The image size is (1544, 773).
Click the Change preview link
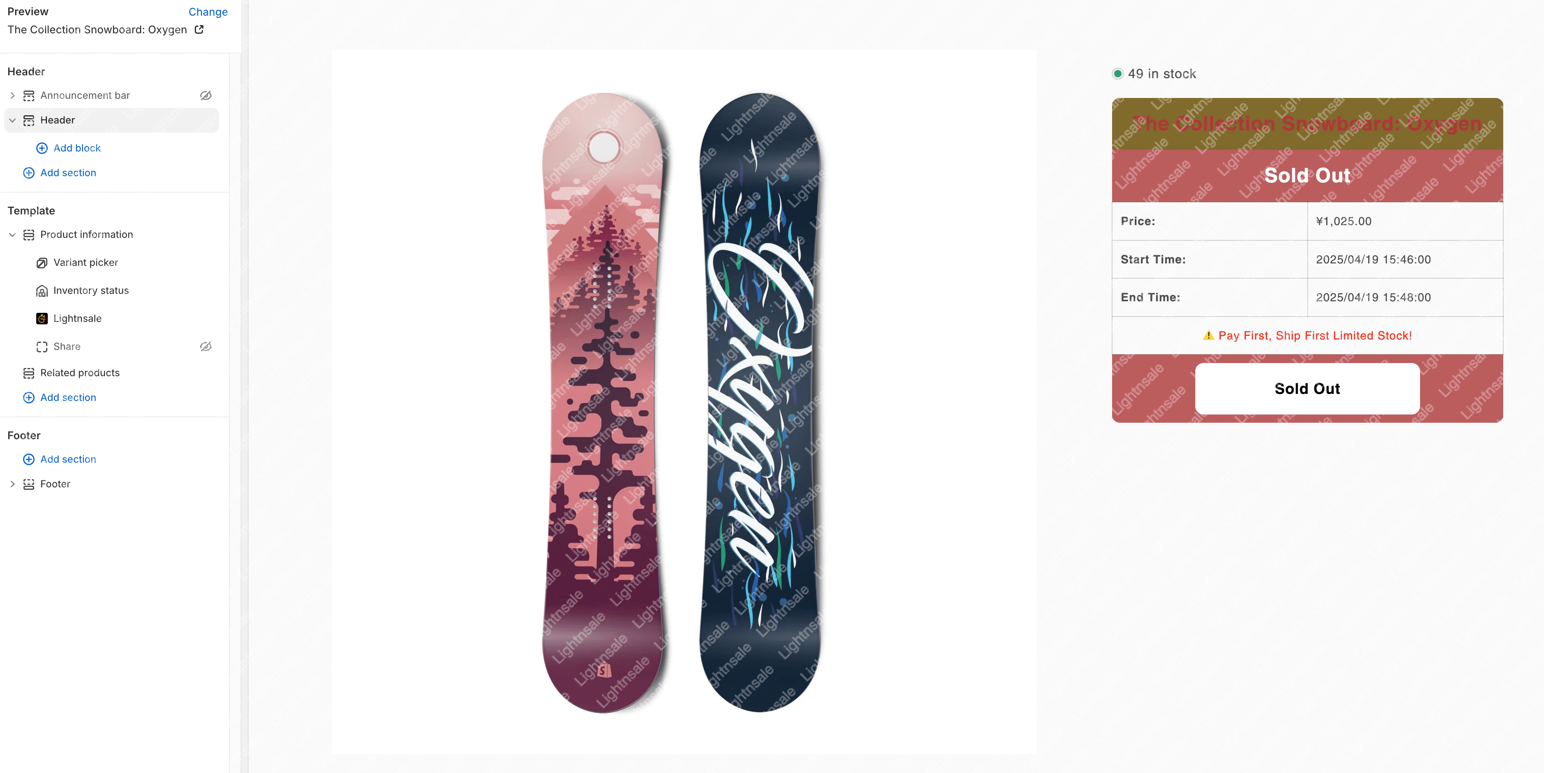point(208,12)
